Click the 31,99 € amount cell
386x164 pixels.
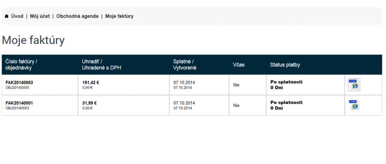(x=89, y=103)
